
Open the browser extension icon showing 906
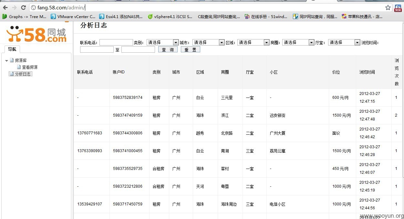pos(398,8)
